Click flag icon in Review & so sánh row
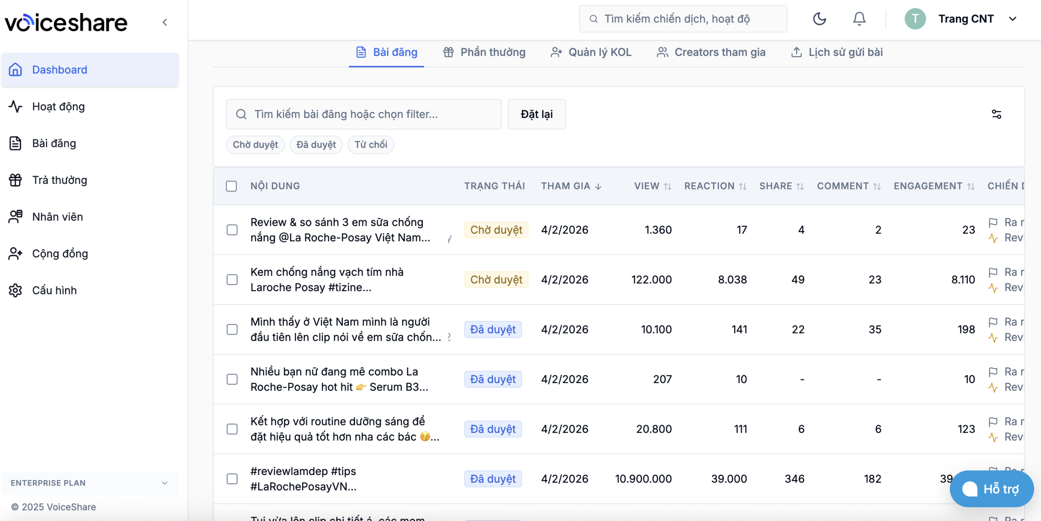 click(x=993, y=222)
